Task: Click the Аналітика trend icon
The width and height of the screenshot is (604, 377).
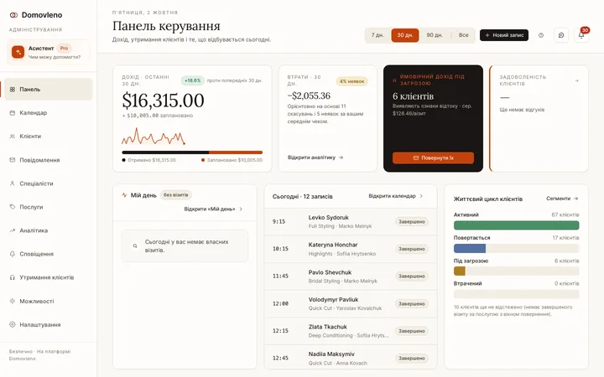Action: coord(13,230)
